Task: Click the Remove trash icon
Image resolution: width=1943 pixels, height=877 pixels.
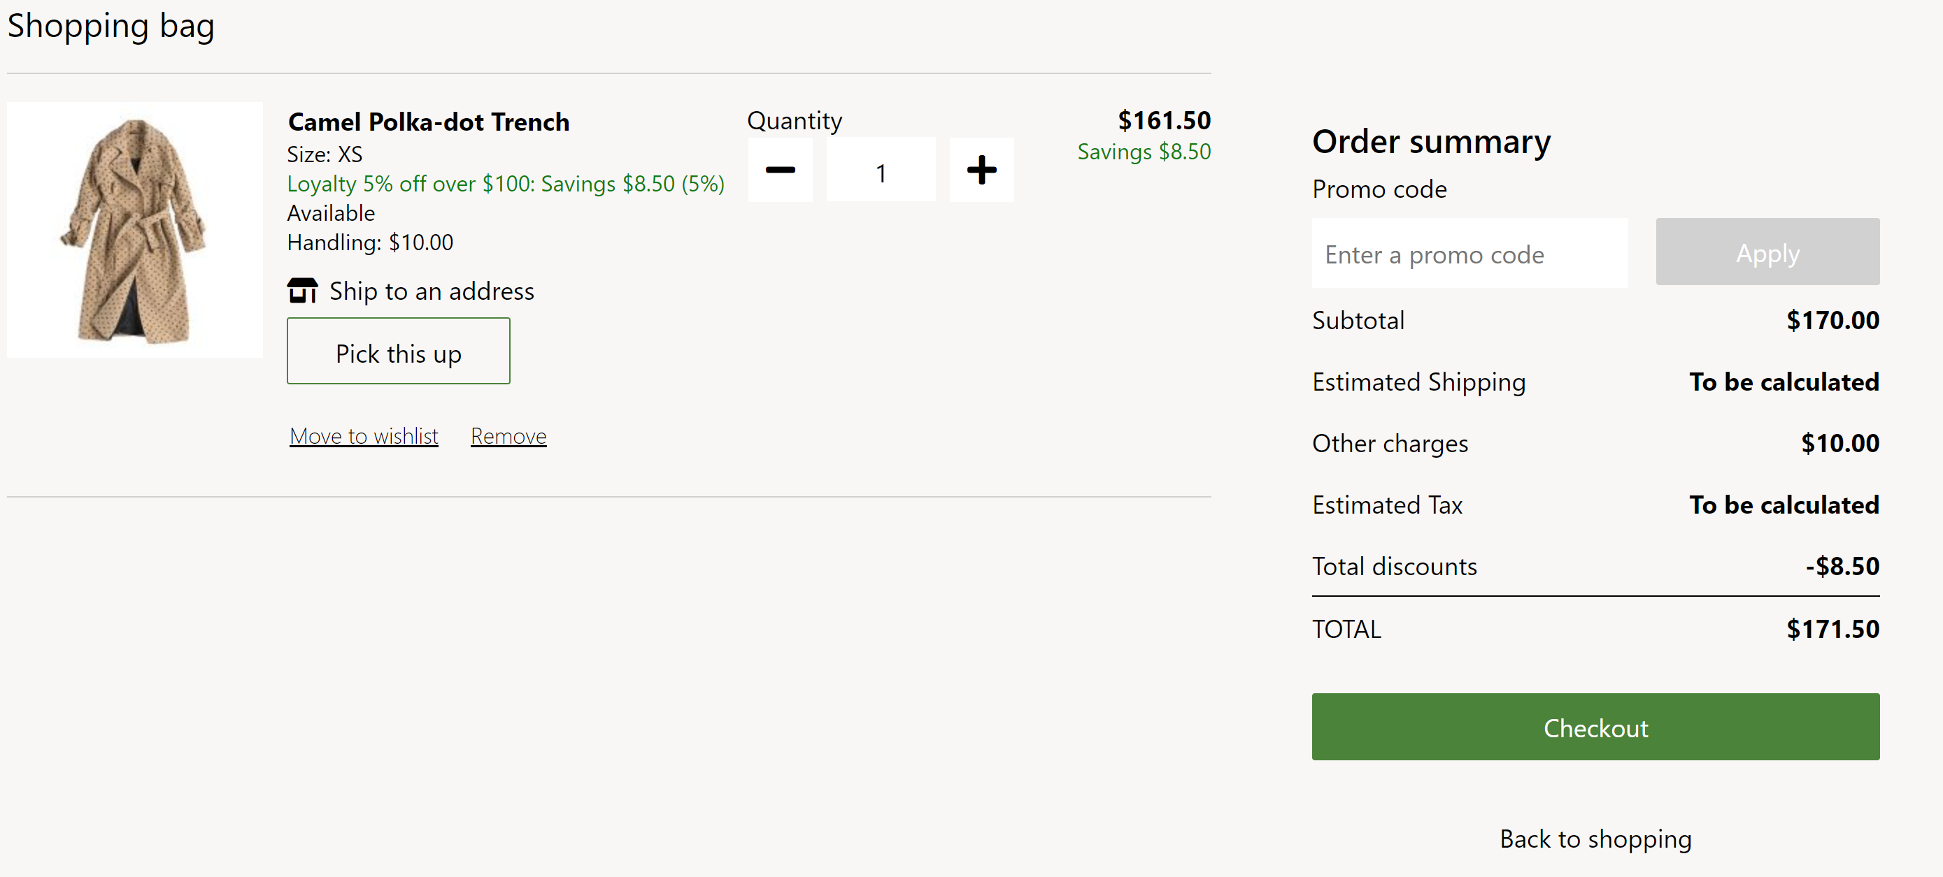Action: pyautogui.click(x=508, y=435)
